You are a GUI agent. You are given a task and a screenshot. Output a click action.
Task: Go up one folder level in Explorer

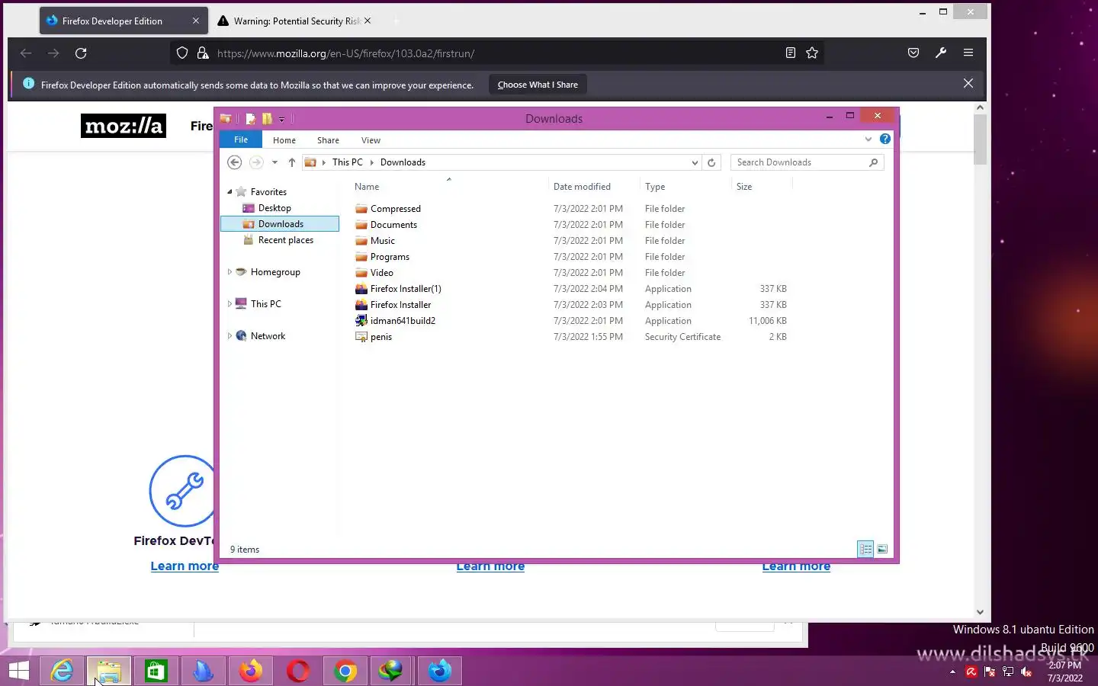tap(291, 162)
